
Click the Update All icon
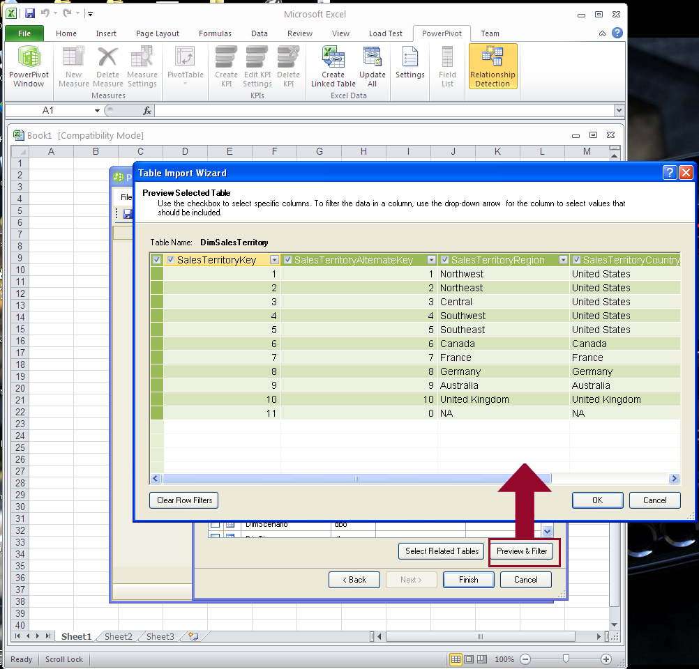tap(373, 66)
